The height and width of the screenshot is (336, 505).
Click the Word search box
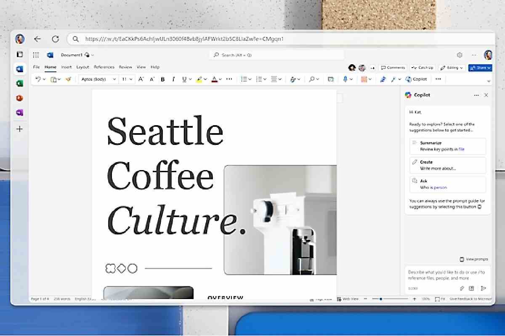coord(276,55)
